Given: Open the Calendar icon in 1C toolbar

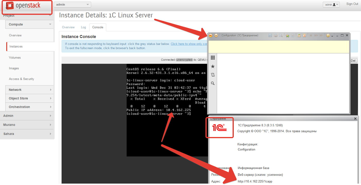Looking at the screenshot, I should pos(304,36).
